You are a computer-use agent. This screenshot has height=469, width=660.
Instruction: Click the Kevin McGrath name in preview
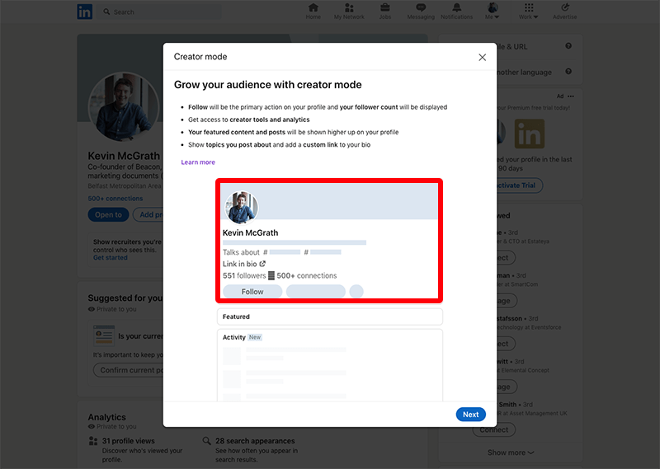(251, 232)
